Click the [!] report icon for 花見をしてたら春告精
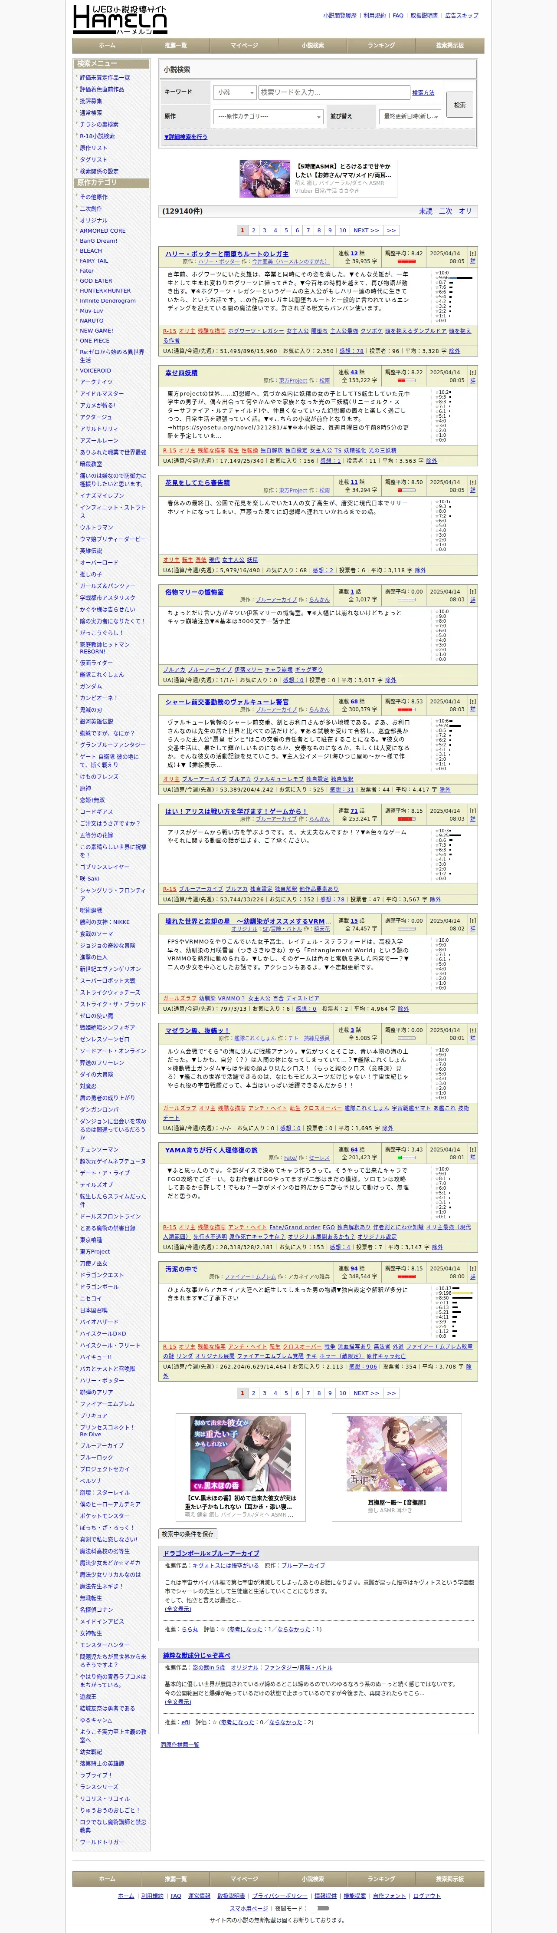Screen dimensions: 557x1933 pos(472,482)
